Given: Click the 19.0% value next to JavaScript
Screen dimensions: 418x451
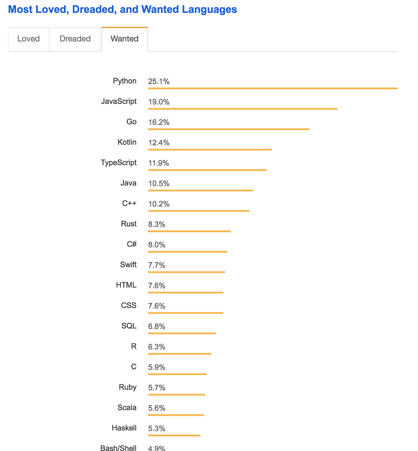Looking at the screenshot, I should pyautogui.click(x=159, y=102).
